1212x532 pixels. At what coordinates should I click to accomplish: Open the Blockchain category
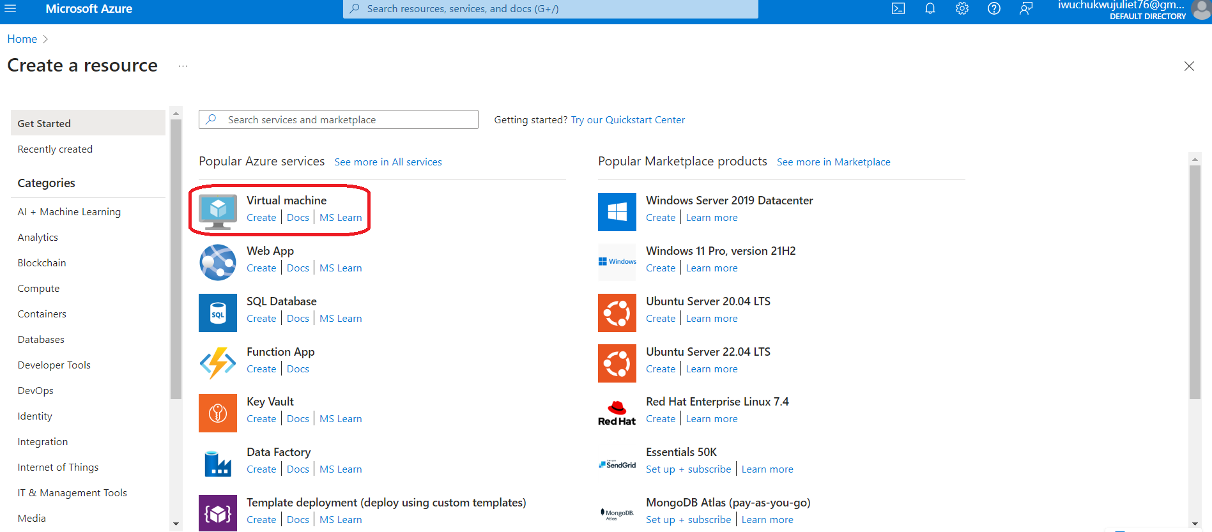[42, 263]
